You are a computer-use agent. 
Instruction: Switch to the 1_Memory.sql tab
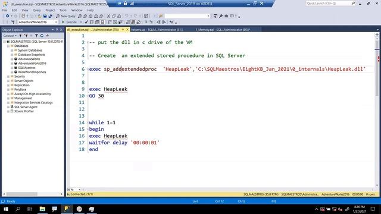223,30
